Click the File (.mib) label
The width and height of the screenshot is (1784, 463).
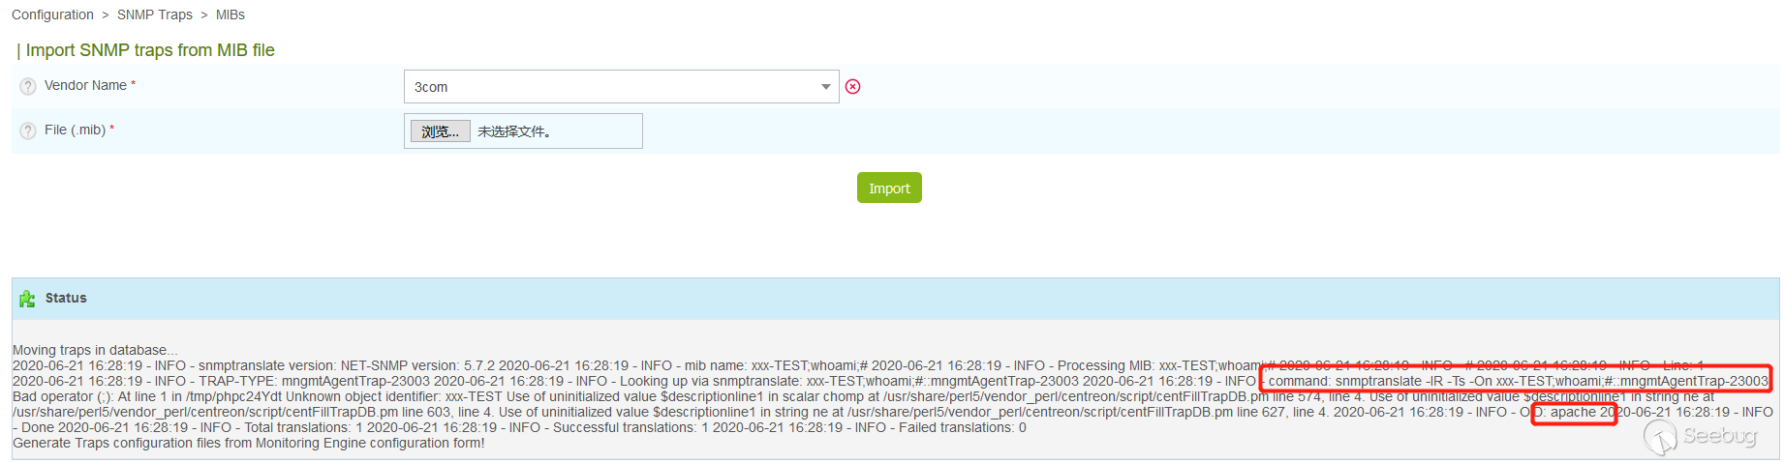[x=75, y=130]
